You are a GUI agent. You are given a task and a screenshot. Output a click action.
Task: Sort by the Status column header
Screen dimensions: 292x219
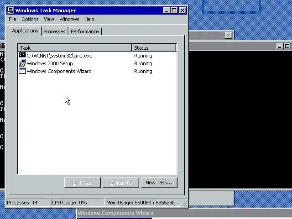[154, 48]
